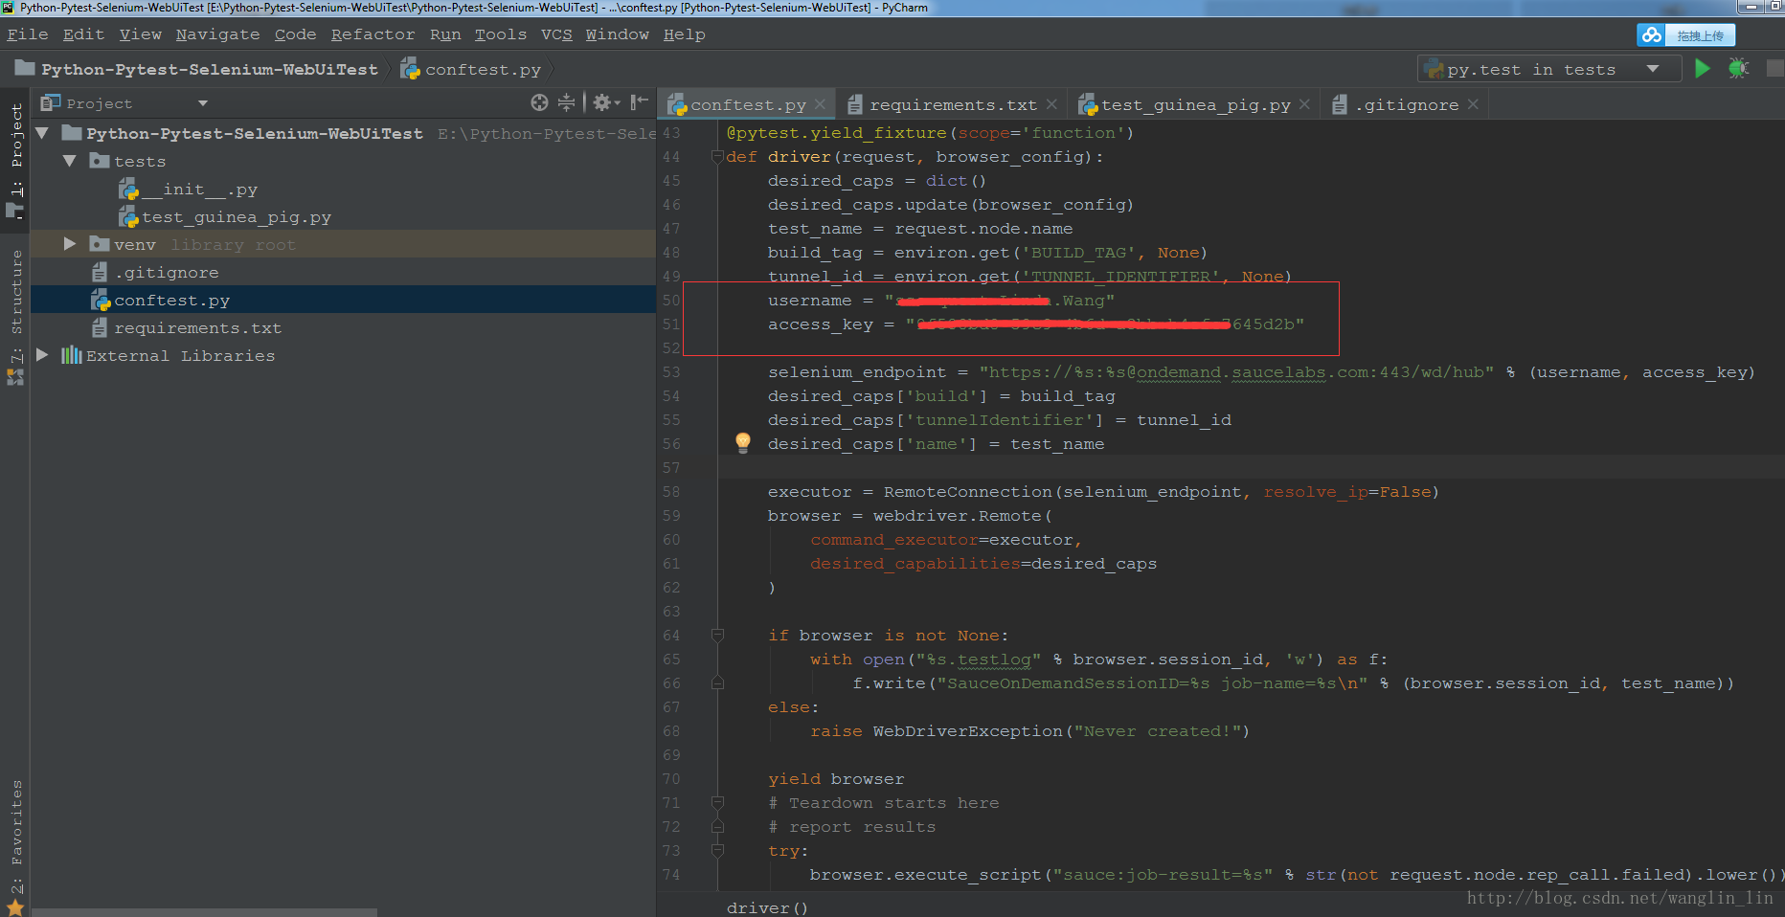This screenshot has width=1785, height=917.
Task: Open the Refactor menu
Action: pyautogui.click(x=373, y=34)
